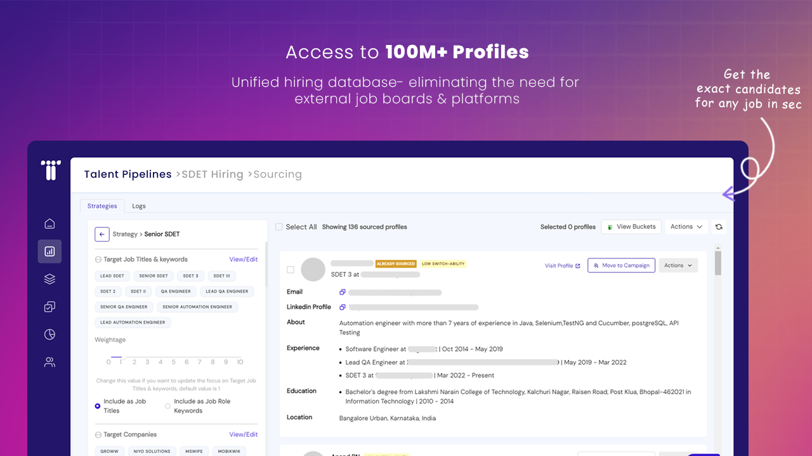Open the overlapping squares sidebar icon
Image resolution: width=812 pixels, height=456 pixels.
(49, 307)
